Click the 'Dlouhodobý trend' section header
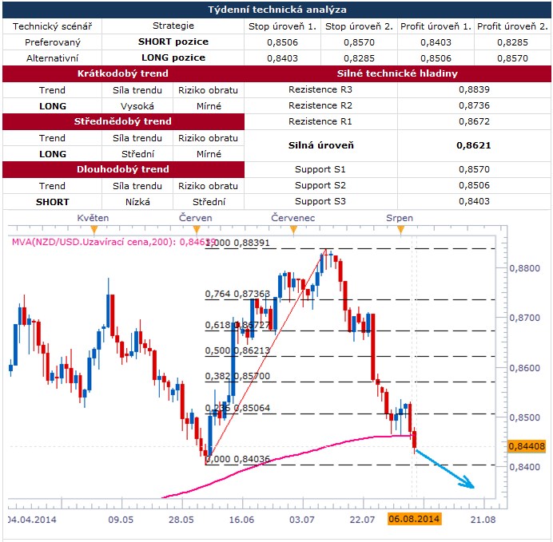 coord(123,169)
